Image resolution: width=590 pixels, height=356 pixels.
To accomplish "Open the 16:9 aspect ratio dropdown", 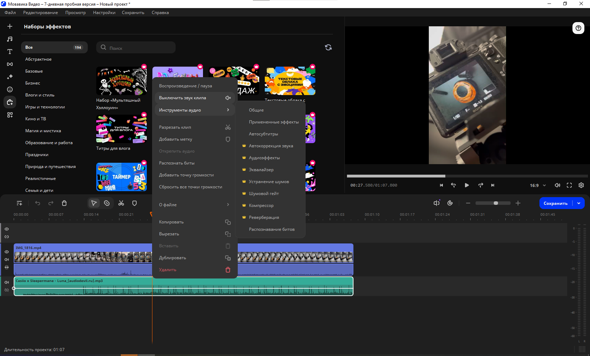I will [x=538, y=185].
